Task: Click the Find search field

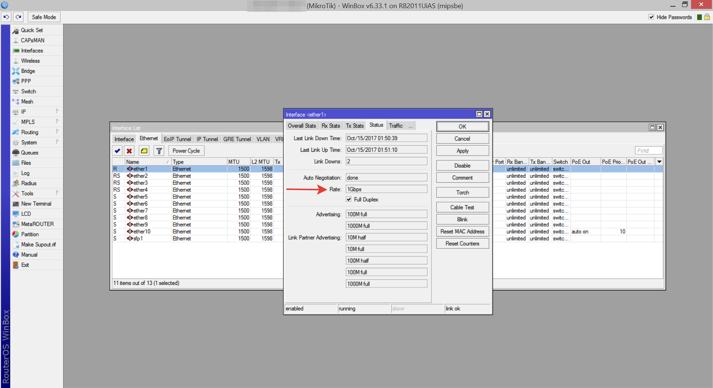Action: pyautogui.click(x=648, y=151)
